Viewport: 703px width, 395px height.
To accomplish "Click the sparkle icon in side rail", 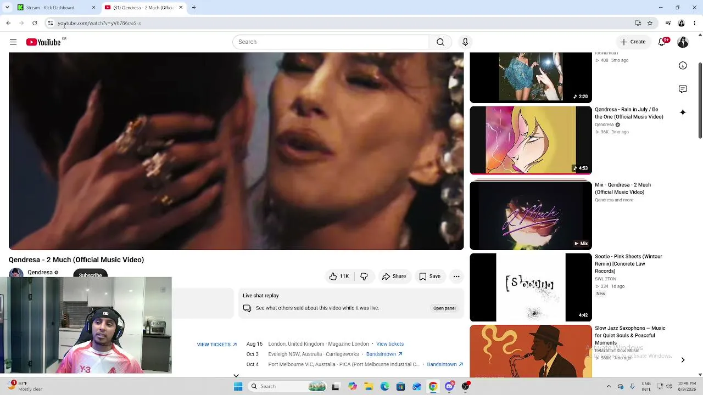I will (x=683, y=112).
